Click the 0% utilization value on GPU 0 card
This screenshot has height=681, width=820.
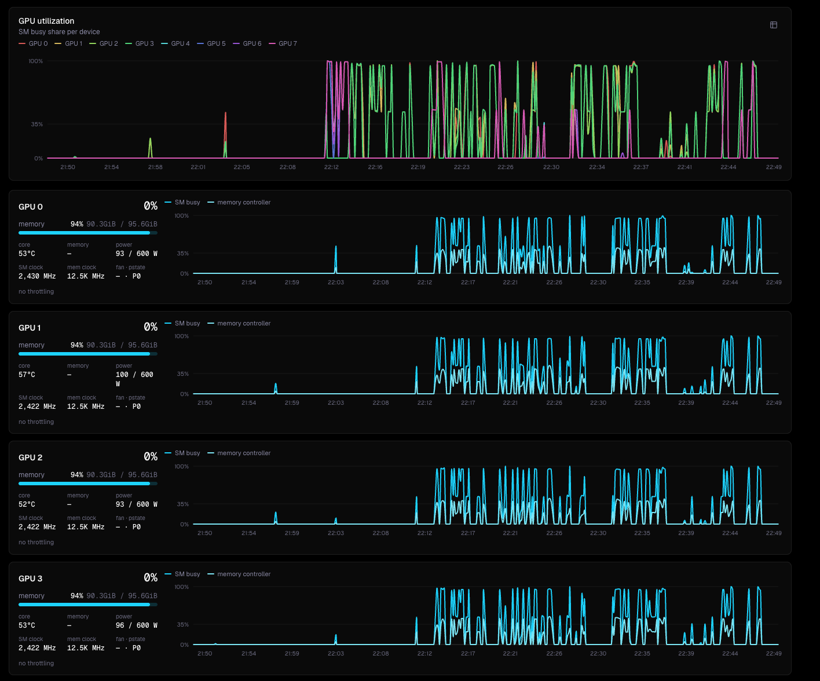151,206
